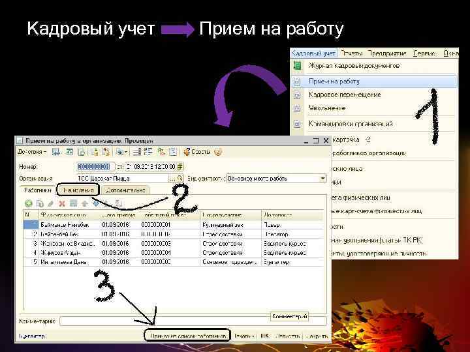The height and width of the screenshot is (352, 470).
Task: Click the copy row icon in table toolbar
Action: tap(40, 204)
